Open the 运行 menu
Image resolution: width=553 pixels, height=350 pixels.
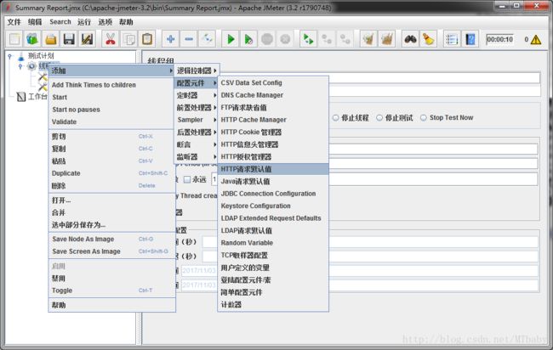84,22
